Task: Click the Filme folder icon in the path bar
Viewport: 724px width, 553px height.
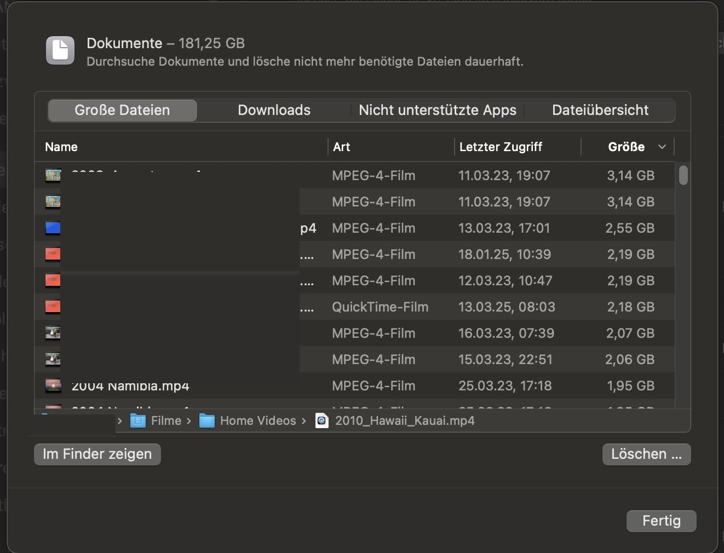Action: (138, 420)
